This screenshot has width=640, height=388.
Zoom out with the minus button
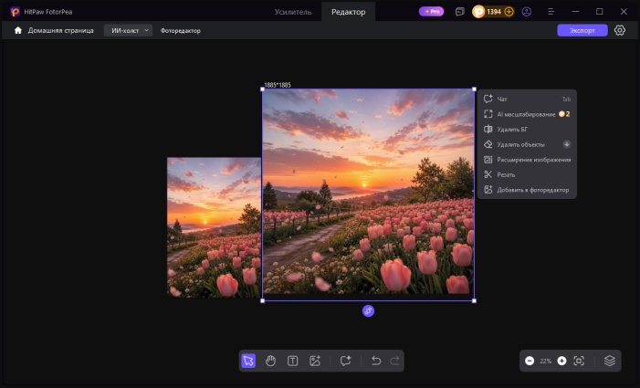[530, 361]
